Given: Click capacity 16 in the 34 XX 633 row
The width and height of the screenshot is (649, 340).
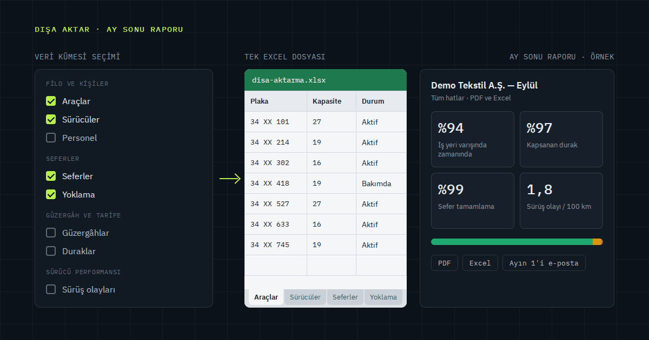Looking at the screenshot, I should (332, 225).
